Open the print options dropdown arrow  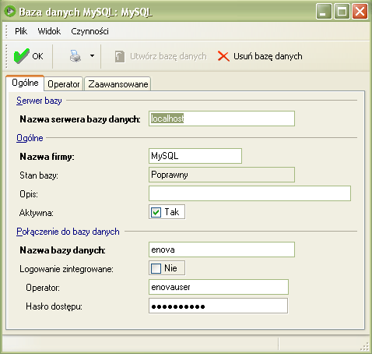point(92,56)
